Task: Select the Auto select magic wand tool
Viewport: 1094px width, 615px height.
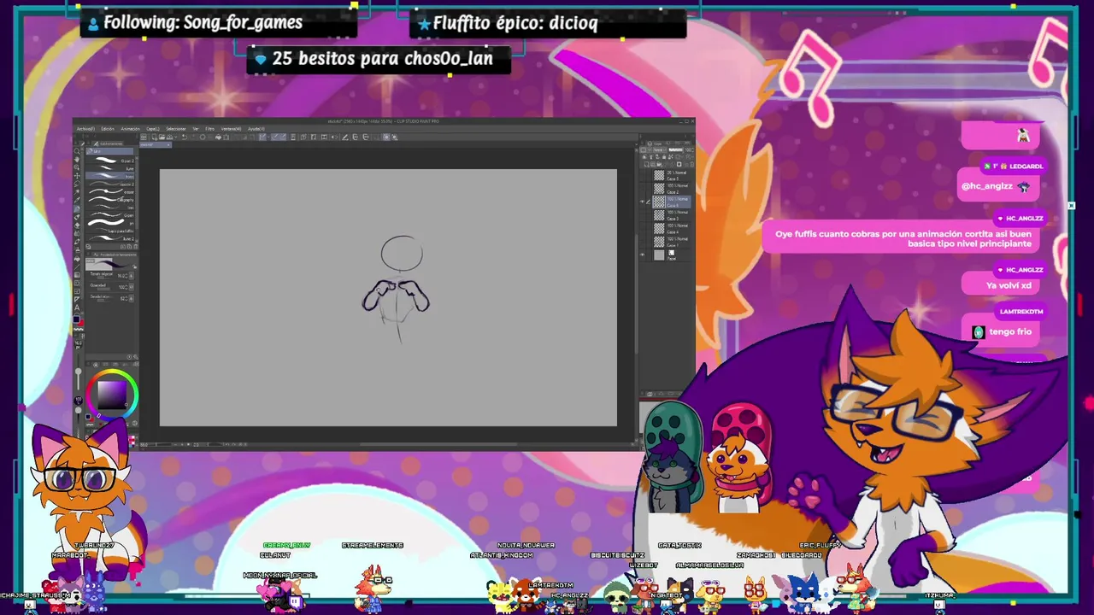Action: (77, 192)
